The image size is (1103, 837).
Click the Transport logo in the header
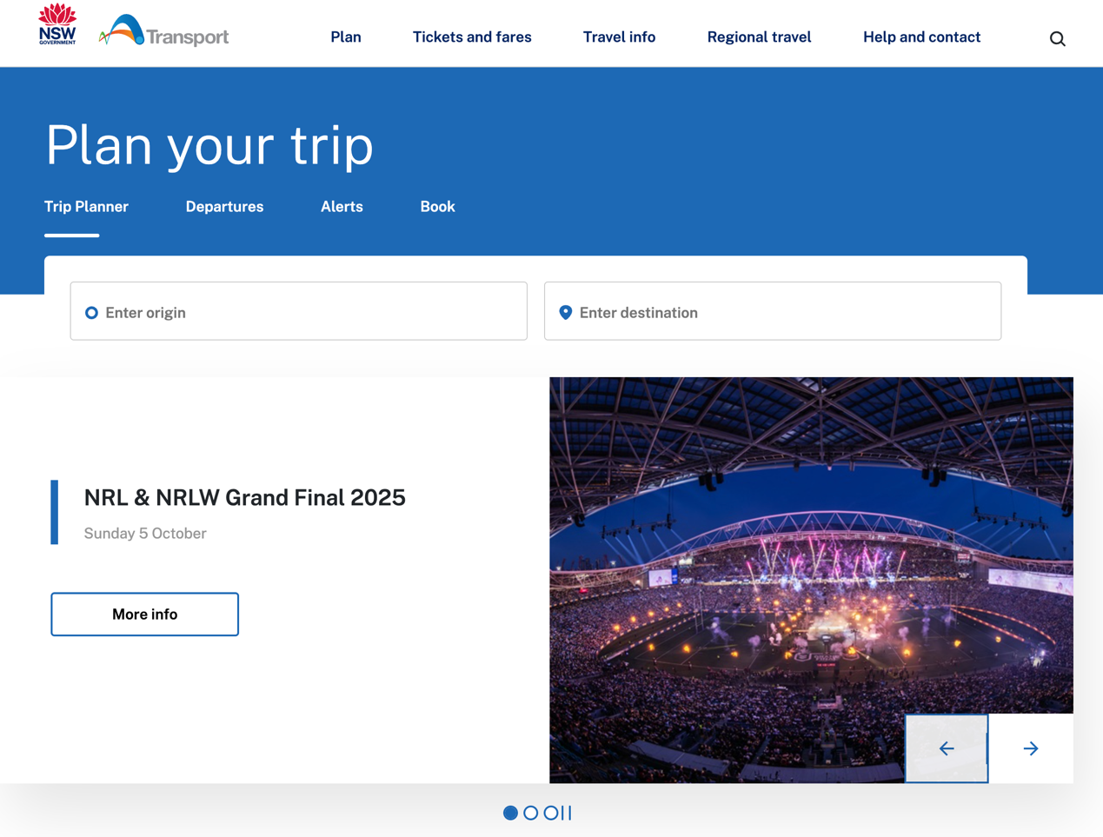click(x=164, y=32)
